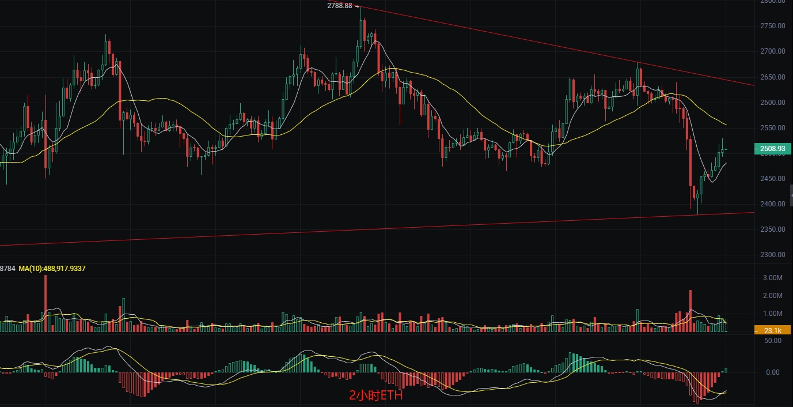The height and width of the screenshot is (407, 793).
Task: Select the 2788.88 high price marker
Action: [x=339, y=6]
